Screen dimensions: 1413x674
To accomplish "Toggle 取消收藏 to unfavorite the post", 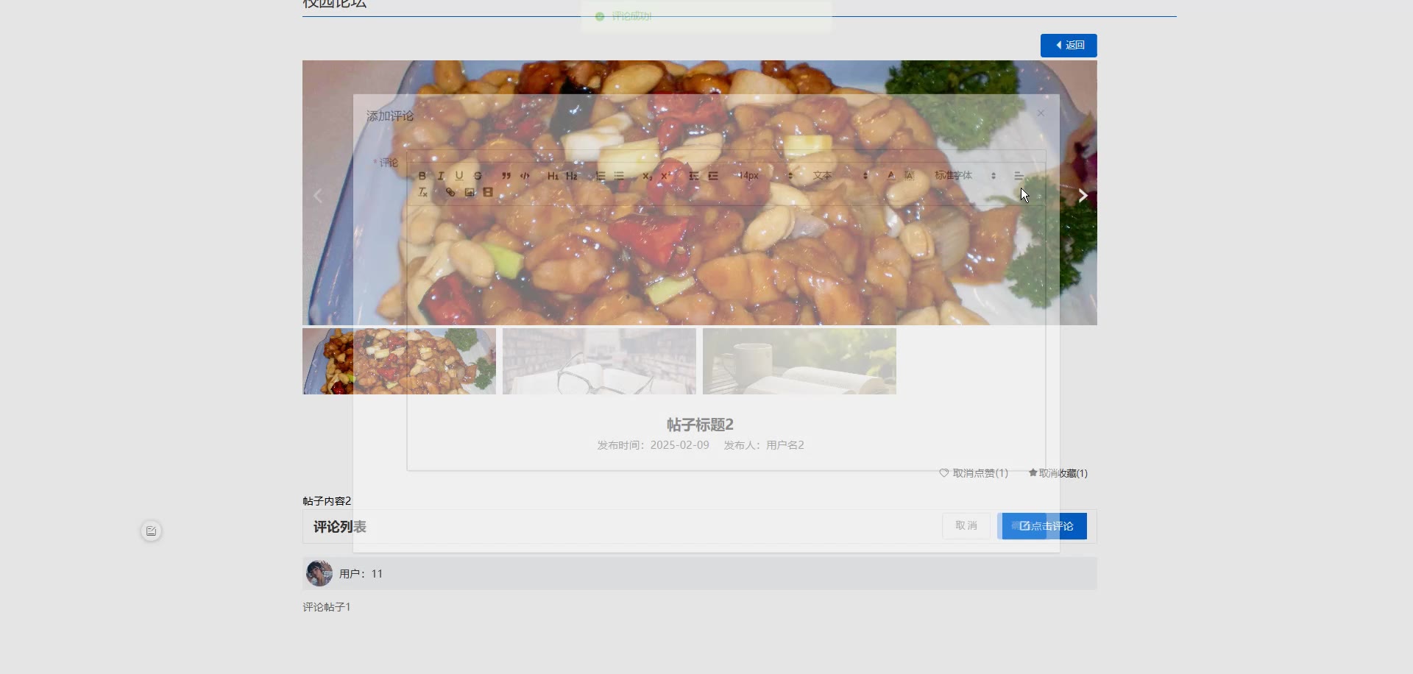I will coord(1058,473).
